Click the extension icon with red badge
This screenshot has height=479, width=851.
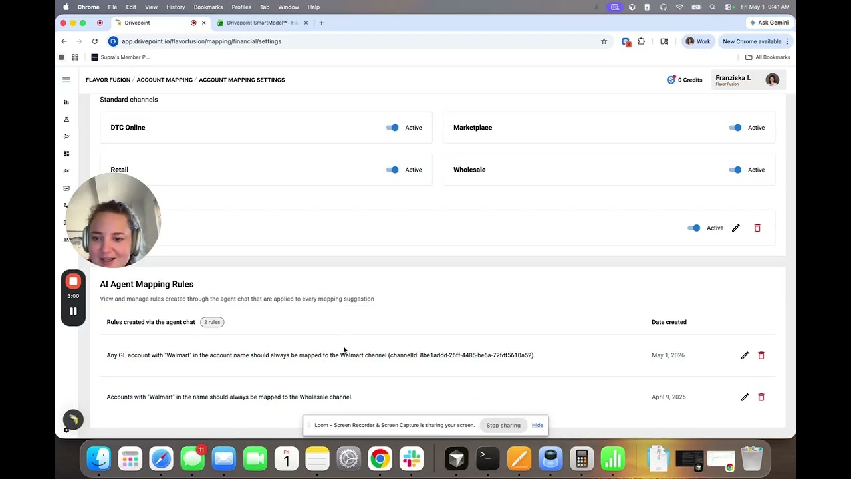[x=626, y=41]
